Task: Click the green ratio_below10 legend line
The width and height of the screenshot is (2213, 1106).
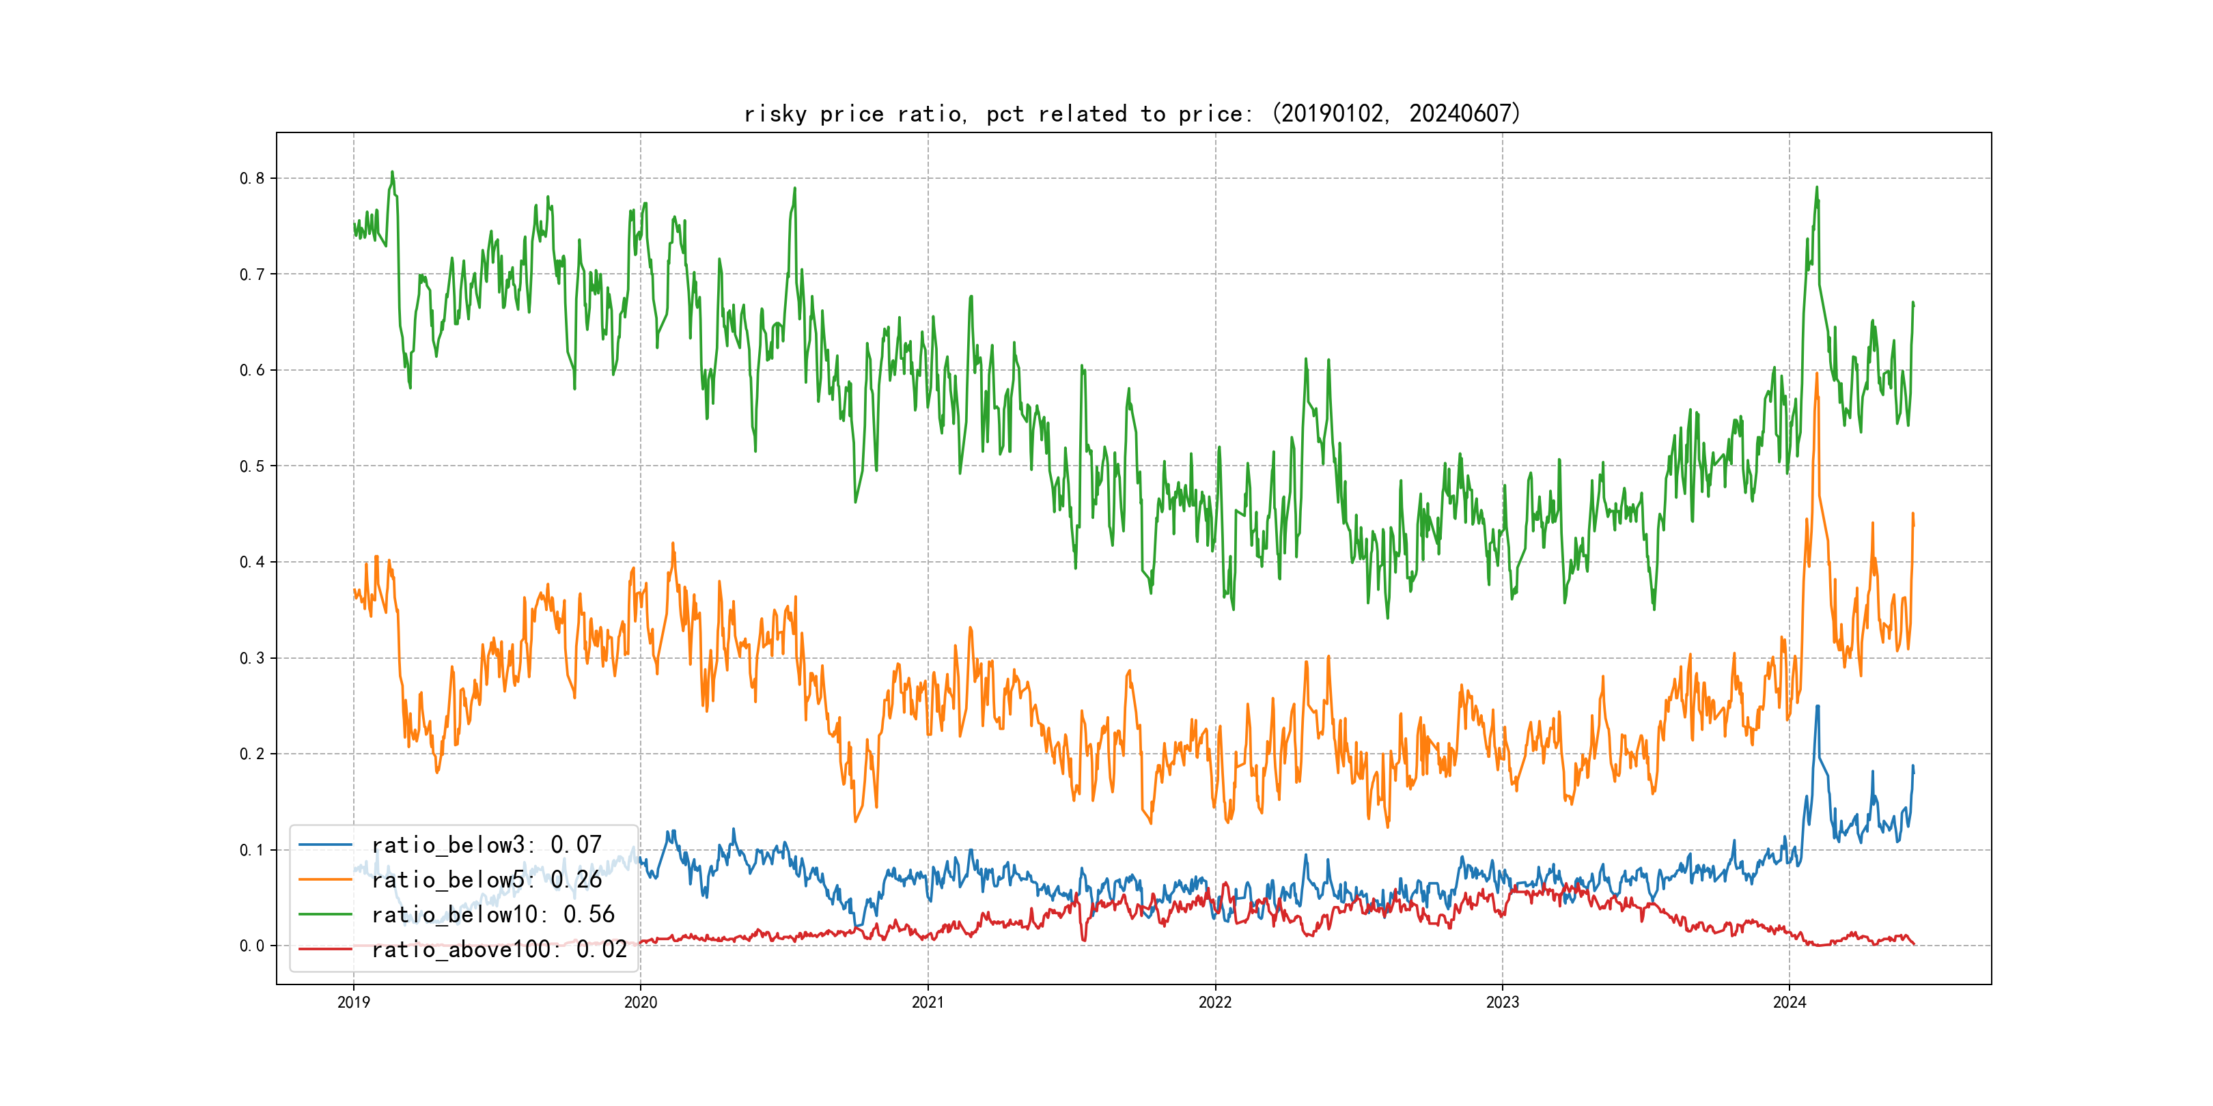Action: [x=324, y=915]
